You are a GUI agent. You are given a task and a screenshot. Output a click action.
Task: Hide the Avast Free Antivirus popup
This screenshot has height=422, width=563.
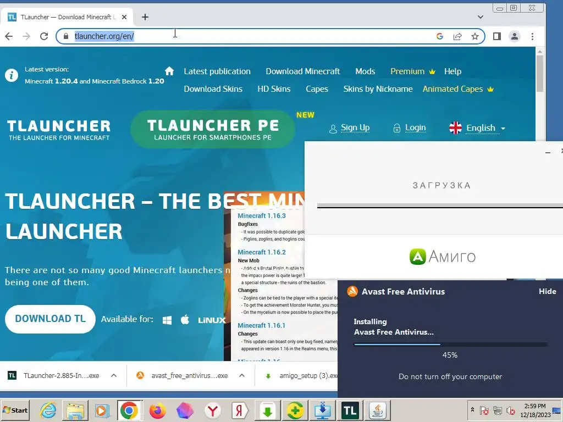(x=547, y=291)
